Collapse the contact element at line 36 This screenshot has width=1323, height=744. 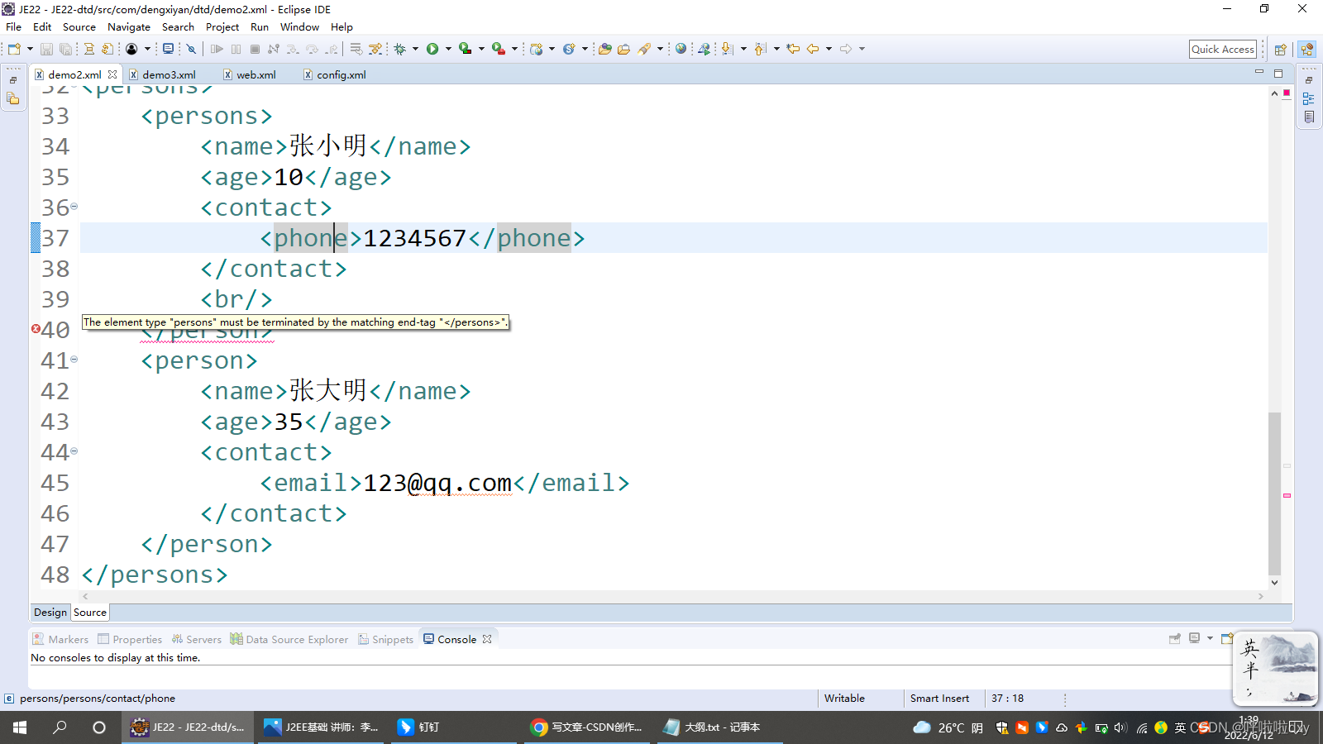(74, 206)
